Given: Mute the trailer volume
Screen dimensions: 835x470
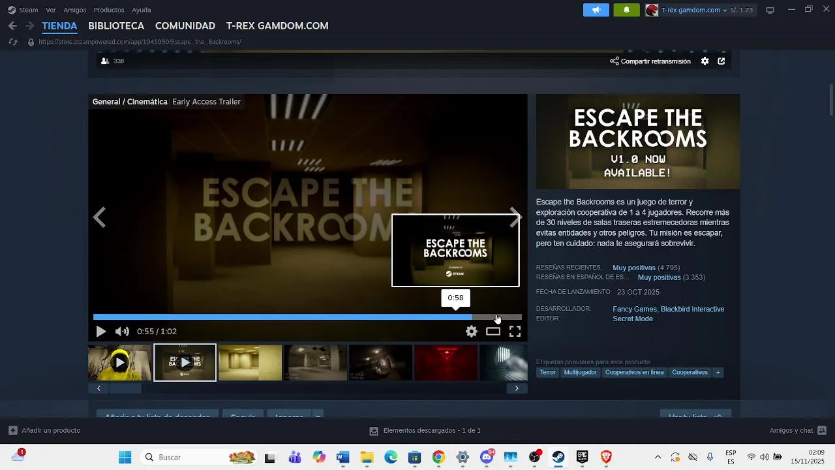Looking at the screenshot, I should point(122,332).
